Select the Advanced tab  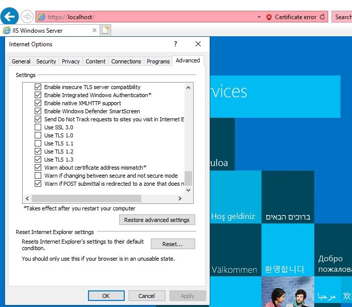pos(188,60)
